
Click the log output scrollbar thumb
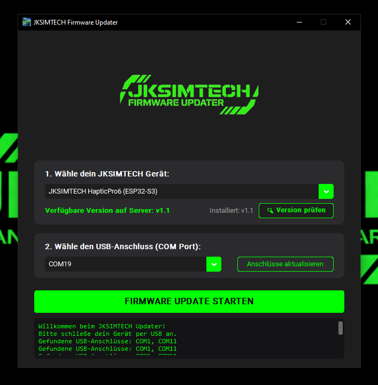341,328
